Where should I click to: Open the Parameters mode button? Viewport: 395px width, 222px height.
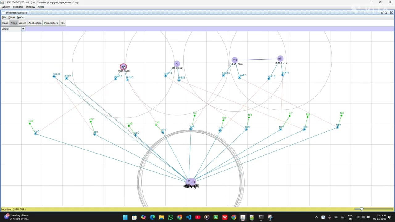coord(51,23)
